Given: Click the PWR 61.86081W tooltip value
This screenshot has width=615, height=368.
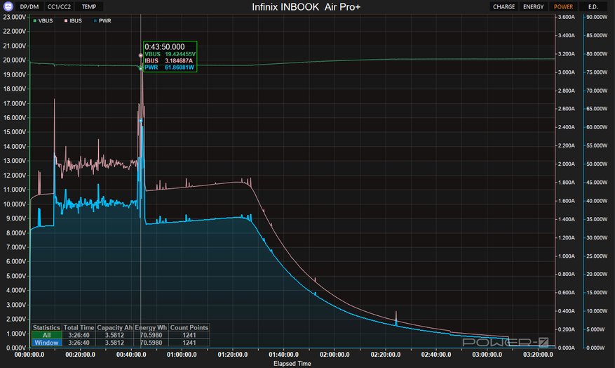Looking at the screenshot, I should [180, 67].
